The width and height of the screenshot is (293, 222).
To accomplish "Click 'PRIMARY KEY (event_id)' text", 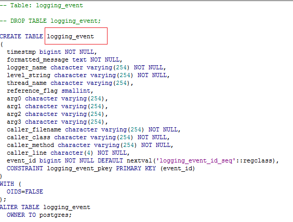I will (x=155, y=169).
